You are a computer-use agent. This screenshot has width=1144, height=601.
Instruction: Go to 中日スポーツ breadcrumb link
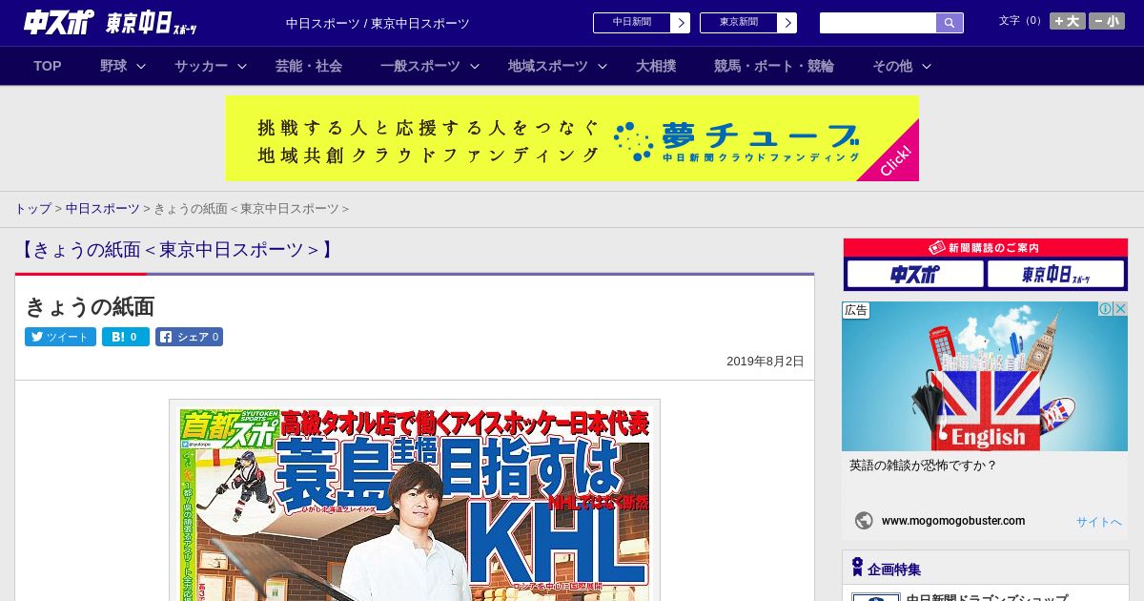tap(103, 208)
